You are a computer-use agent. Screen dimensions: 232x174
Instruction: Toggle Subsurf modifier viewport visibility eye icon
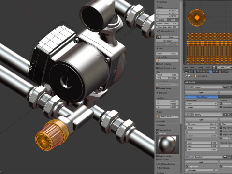pos(229,87)
